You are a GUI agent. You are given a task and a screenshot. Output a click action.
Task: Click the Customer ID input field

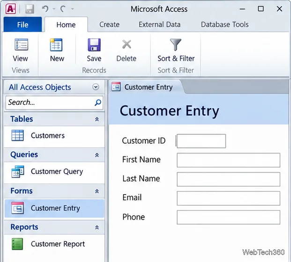[x=201, y=141]
